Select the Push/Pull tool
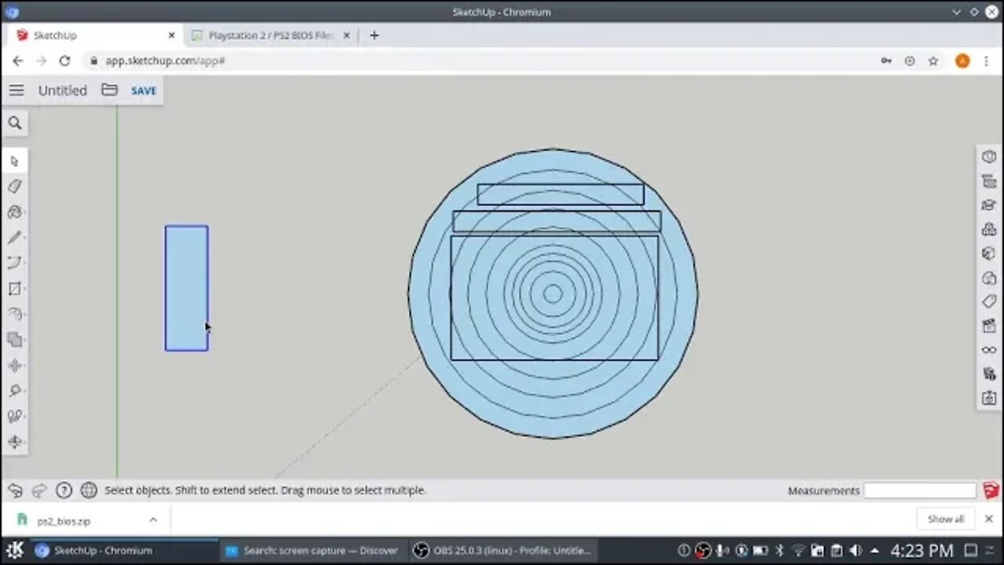This screenshot has width=1004, height=565. 14,315
